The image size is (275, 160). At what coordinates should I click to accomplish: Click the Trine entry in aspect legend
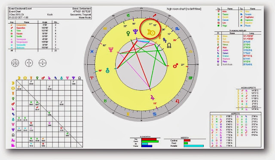tap(18, 30)
